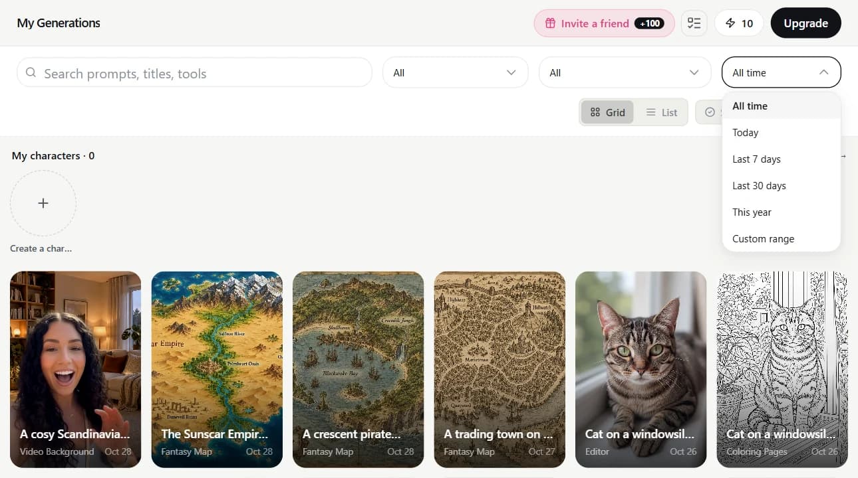The image size is (858, 478).
Task: Open the checklist tasks icon in header
Action: [x=694, y=23]
